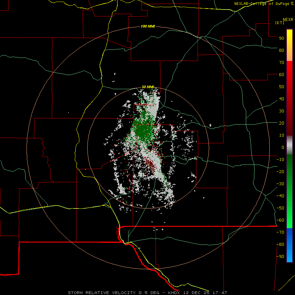Click the 0 value on velocity scale
The image size is (295, 295).
coord(283,147)
